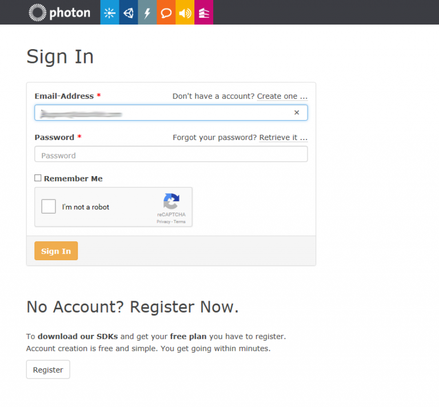The image size is (439, 407).
Task: Click into the Password input field
Action: click(x=171, y=154)
